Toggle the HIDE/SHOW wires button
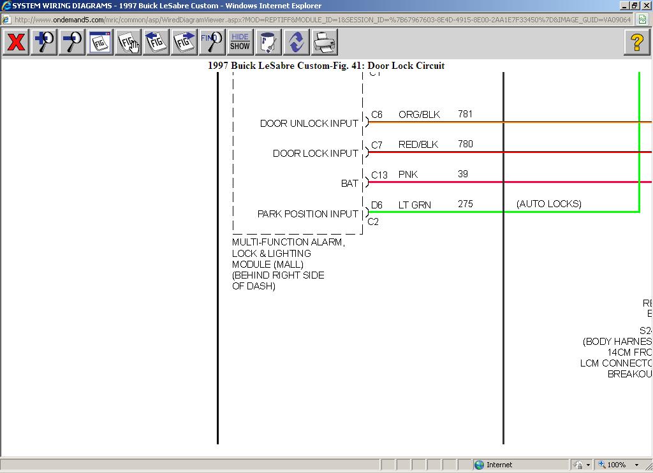Image resolution: width=653 pixels, height=473 pixels. point(240,42)
